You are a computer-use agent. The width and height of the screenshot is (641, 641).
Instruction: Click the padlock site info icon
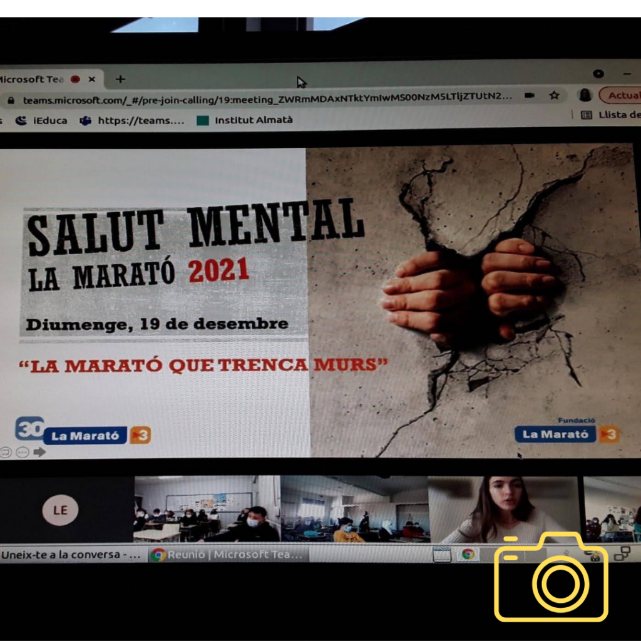[x=11, y=100]
